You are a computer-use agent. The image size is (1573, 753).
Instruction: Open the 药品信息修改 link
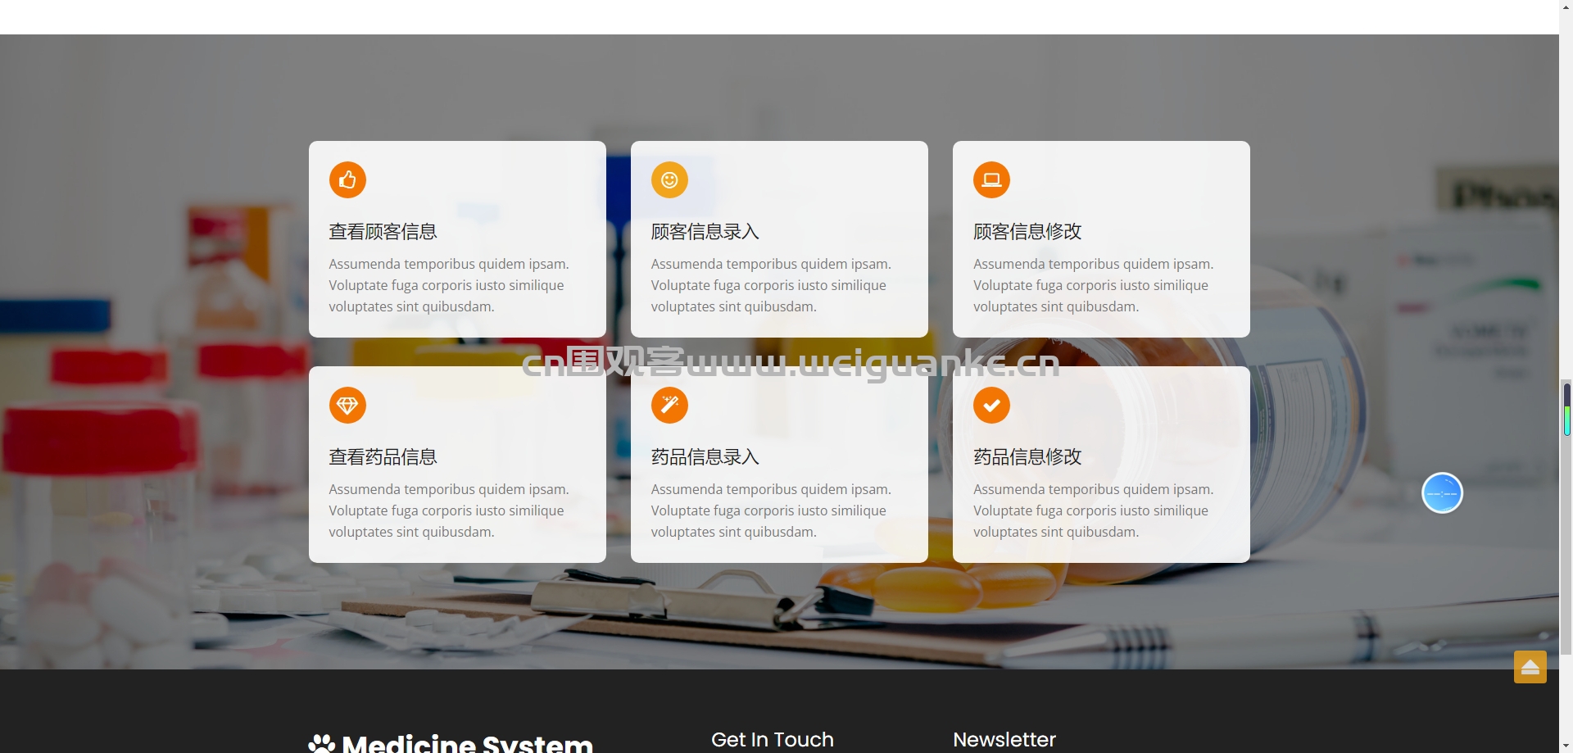(x=1027, y=457)
